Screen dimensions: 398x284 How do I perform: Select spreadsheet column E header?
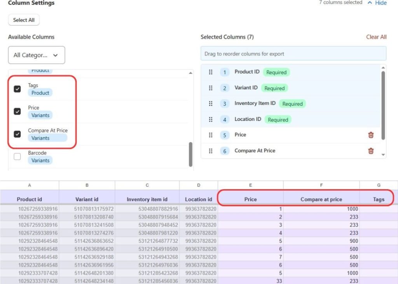tap(250, 185)
